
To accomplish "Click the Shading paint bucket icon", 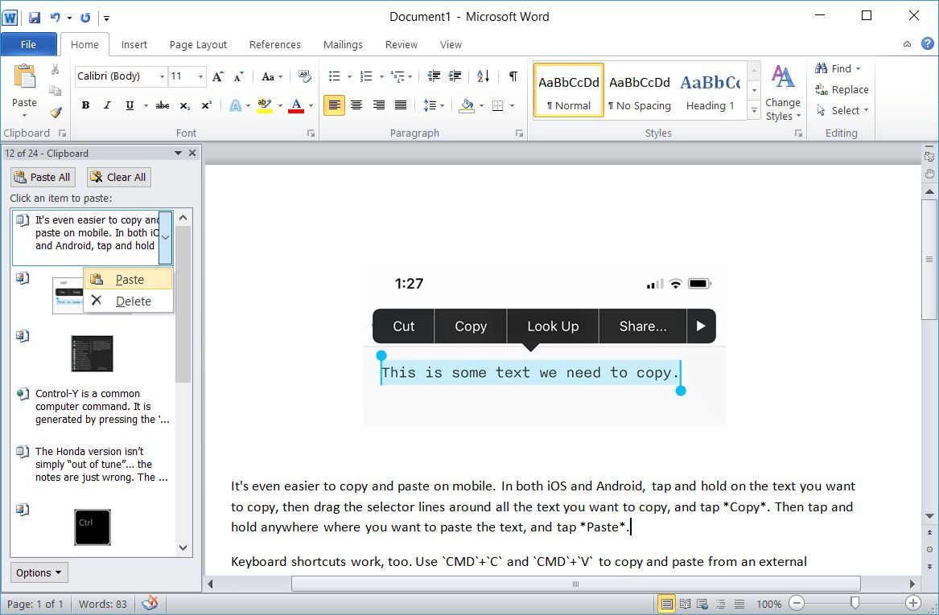I will (466, 105).
